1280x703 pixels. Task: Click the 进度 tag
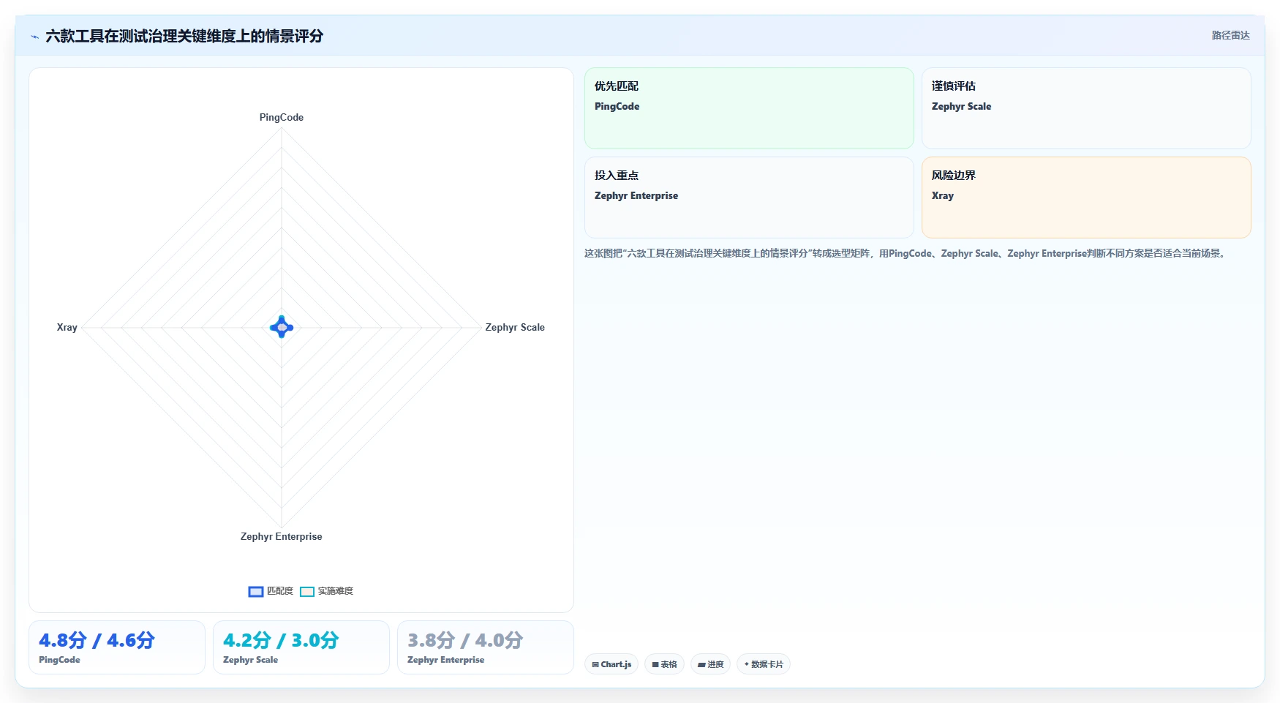click(x=710, y=664)
